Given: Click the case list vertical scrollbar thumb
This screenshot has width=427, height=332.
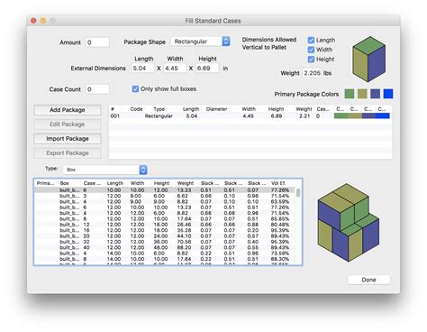Looking at the screenshot, I should pyautogui.click(x=298, y=192).
